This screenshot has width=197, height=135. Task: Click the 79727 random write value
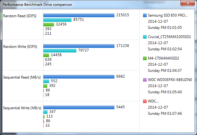[x=83, y=50]
